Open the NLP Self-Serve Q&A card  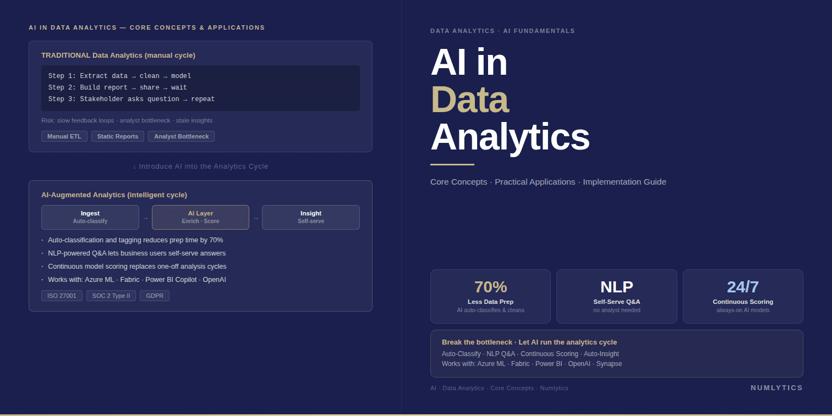(x=617, y=296)
